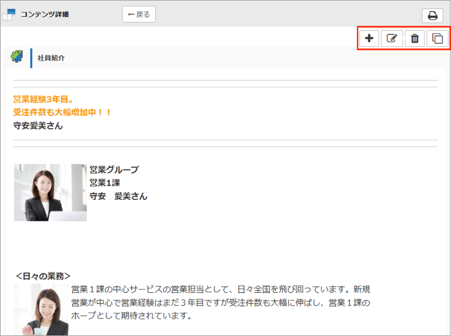451x336 pixels.
Task: Click the 受注件数も大幅増加中！！ line
Action: 62,112
